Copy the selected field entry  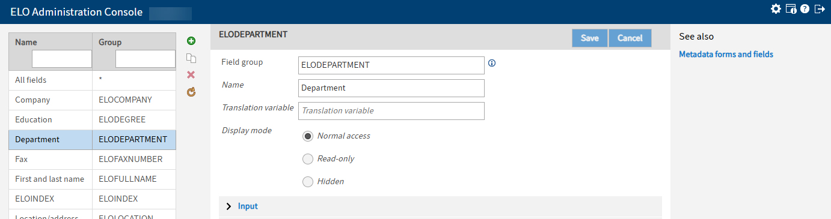click(191, 58)
